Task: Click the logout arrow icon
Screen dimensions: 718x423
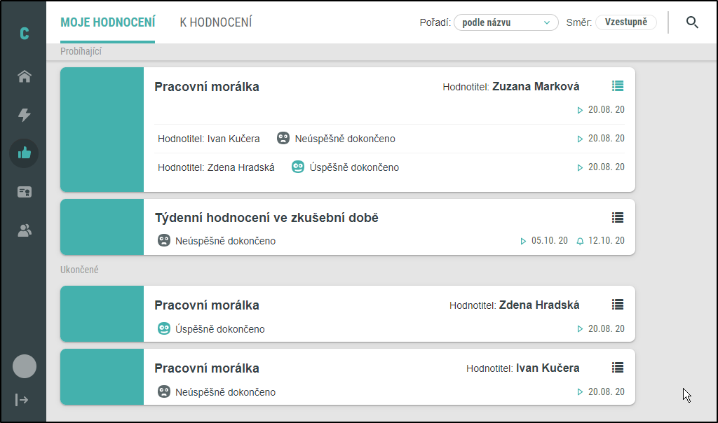Action: (22, 400)
